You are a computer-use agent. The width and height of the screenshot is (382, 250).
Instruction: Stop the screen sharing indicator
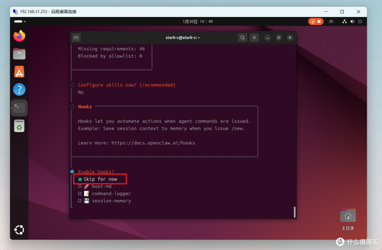coord(316,22)
